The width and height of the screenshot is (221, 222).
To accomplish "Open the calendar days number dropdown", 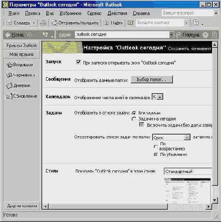I will 160,97.
